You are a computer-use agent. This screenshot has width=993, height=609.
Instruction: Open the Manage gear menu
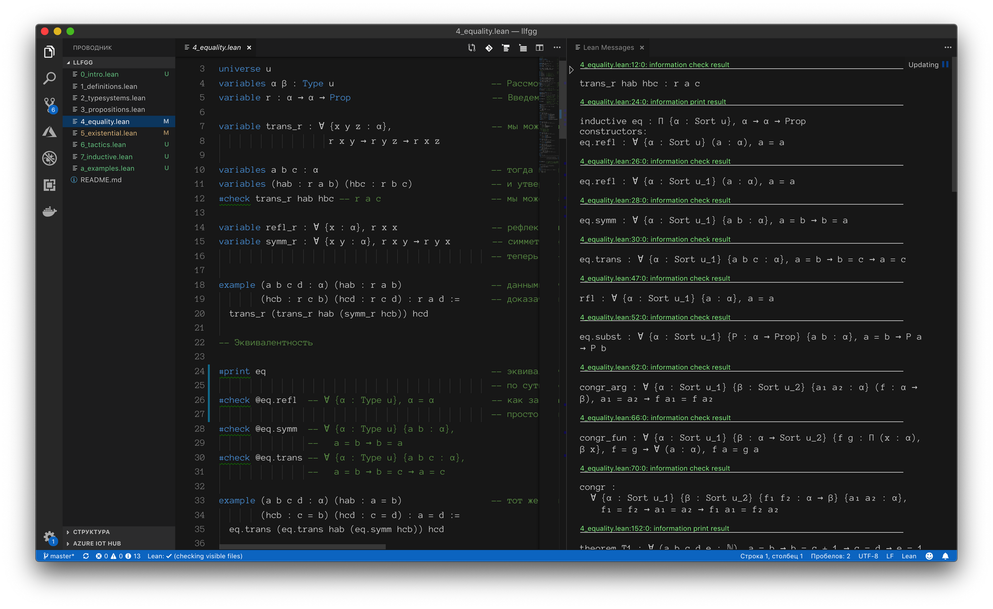coord(49,537)
